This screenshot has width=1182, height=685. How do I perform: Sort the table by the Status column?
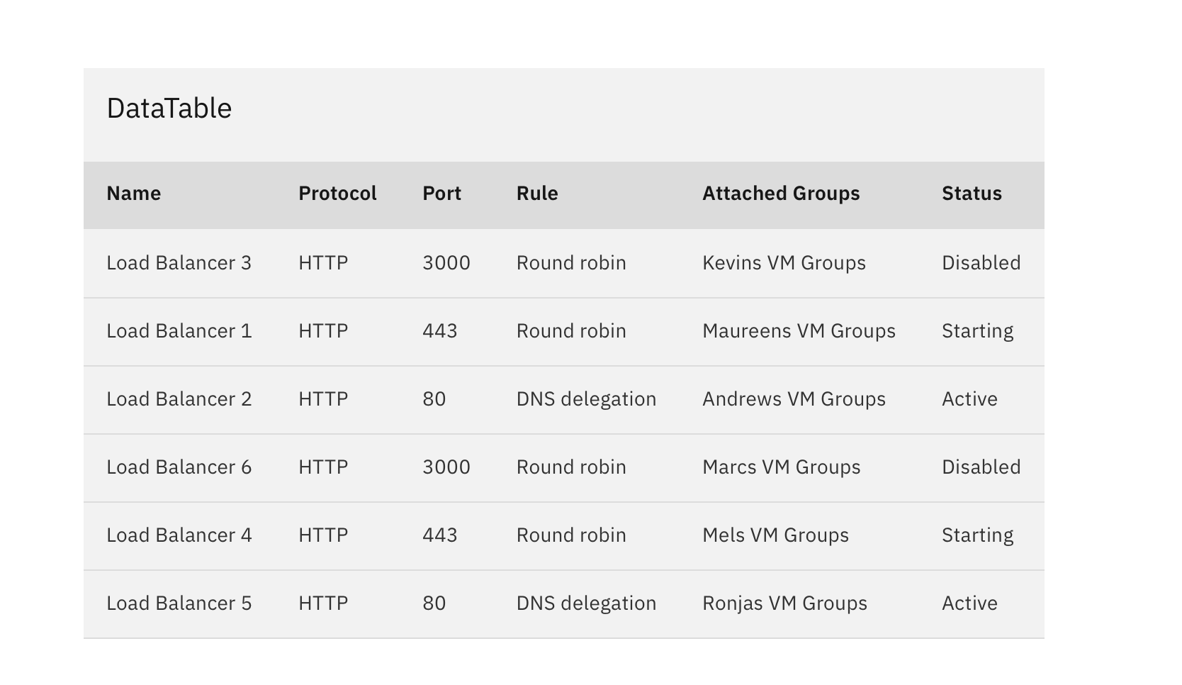[x=972, y=193]
